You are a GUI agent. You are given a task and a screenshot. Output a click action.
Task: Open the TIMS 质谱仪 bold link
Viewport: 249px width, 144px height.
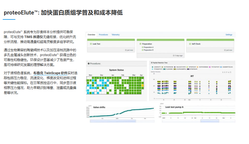coord(33,37)
